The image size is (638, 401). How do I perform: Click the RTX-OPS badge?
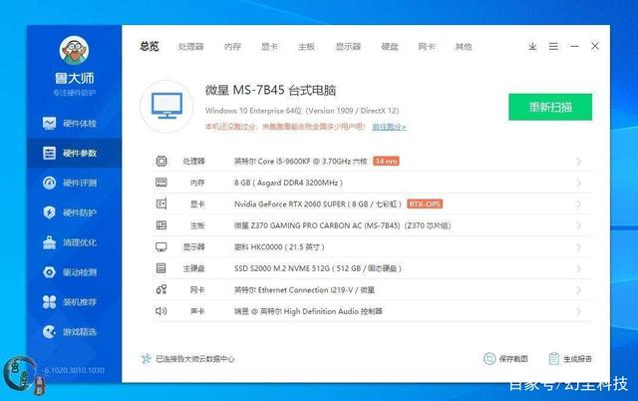pyautogui.click(x=425, y=203)
